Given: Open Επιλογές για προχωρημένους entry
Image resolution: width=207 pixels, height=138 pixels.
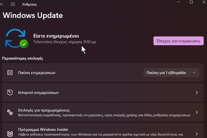Looking at the screenshot, I should tap(103, 112).
